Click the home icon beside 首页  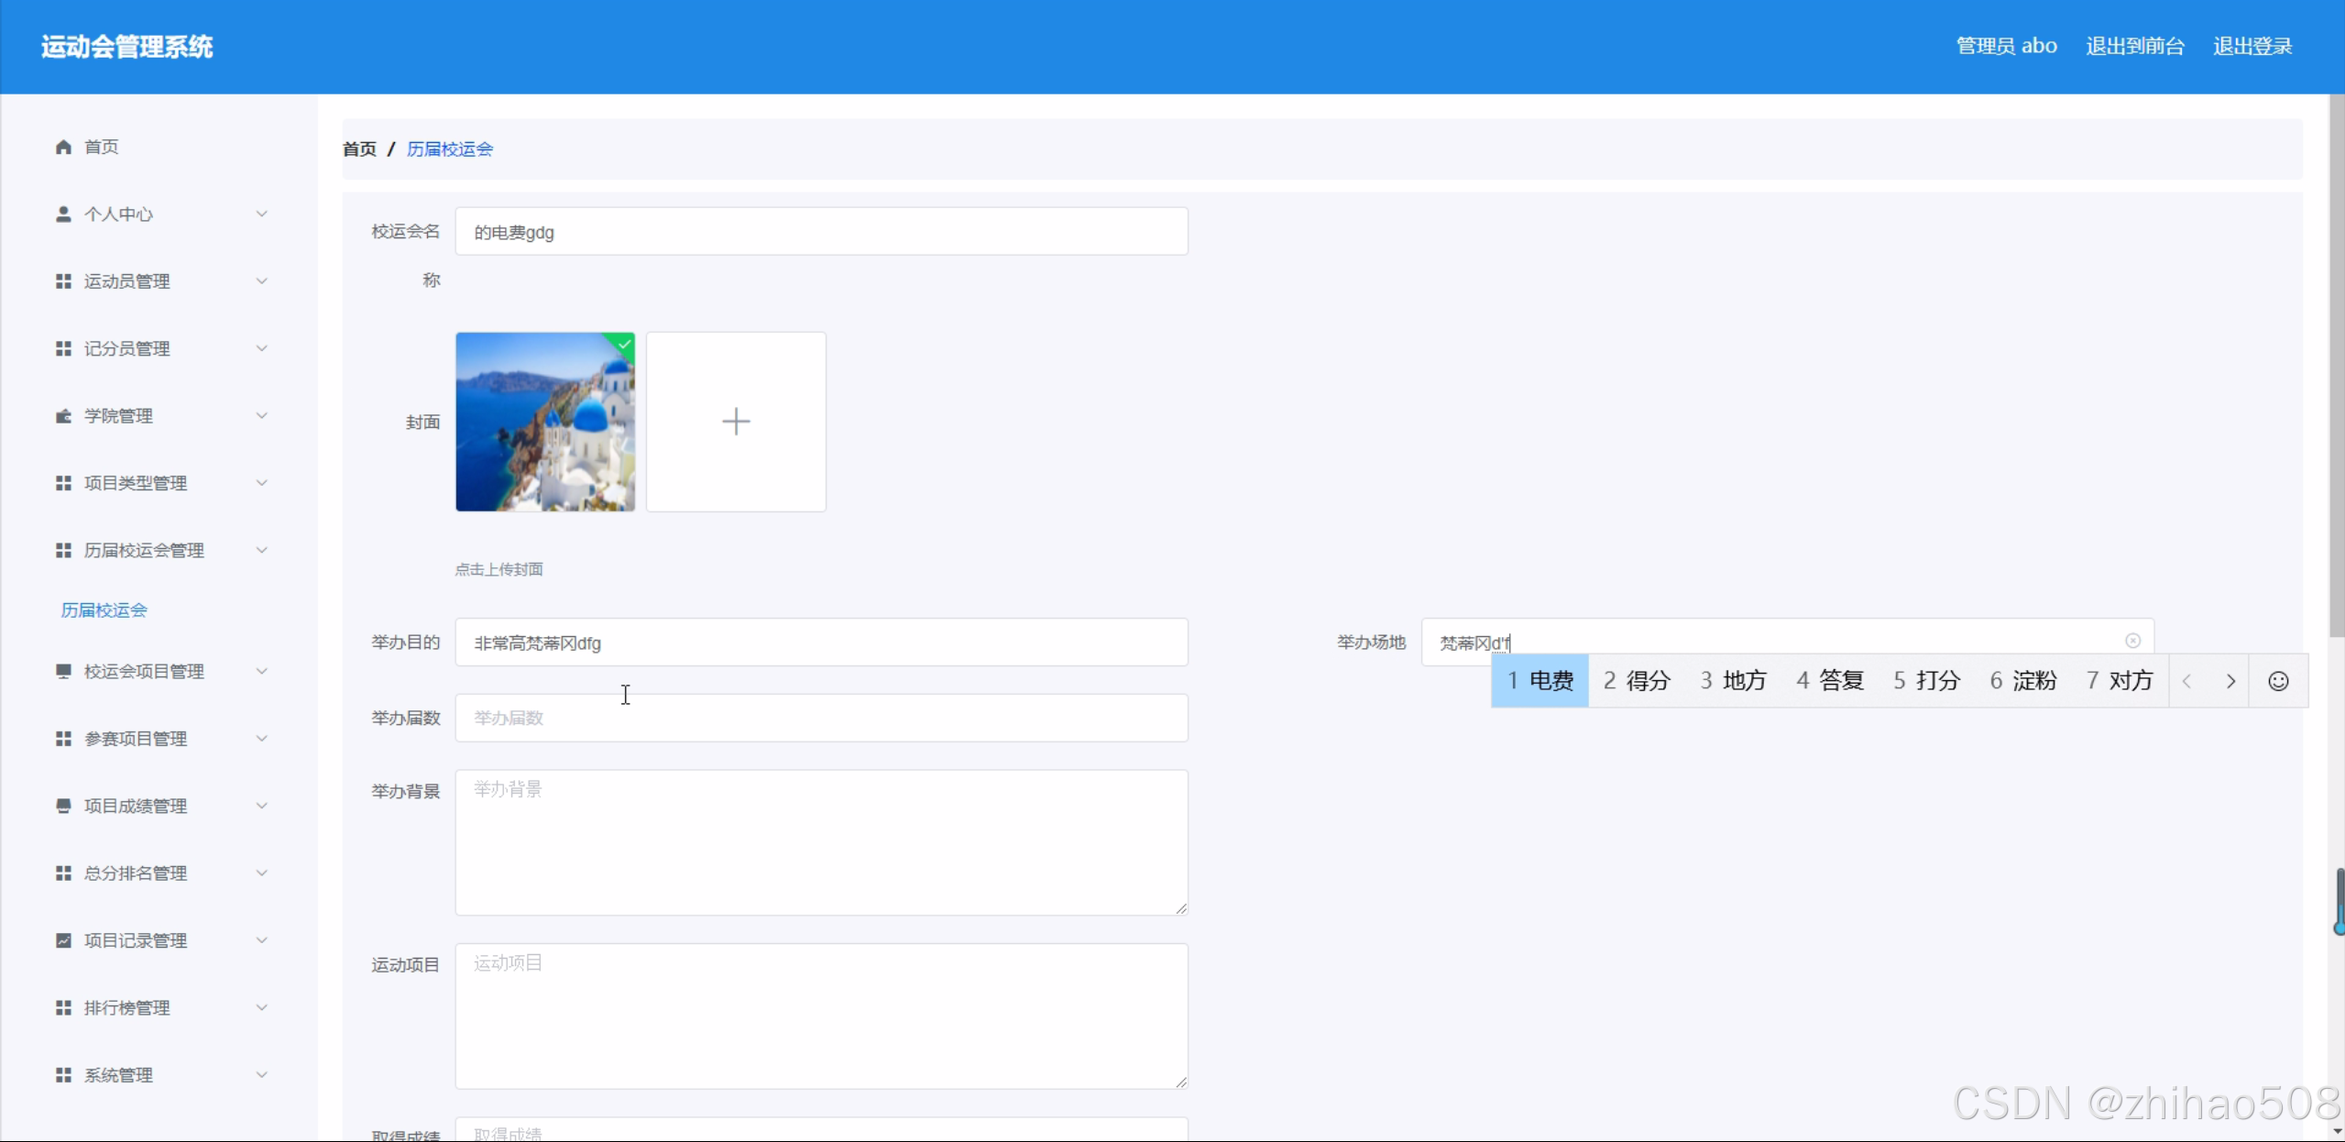(x=63, y=147)
